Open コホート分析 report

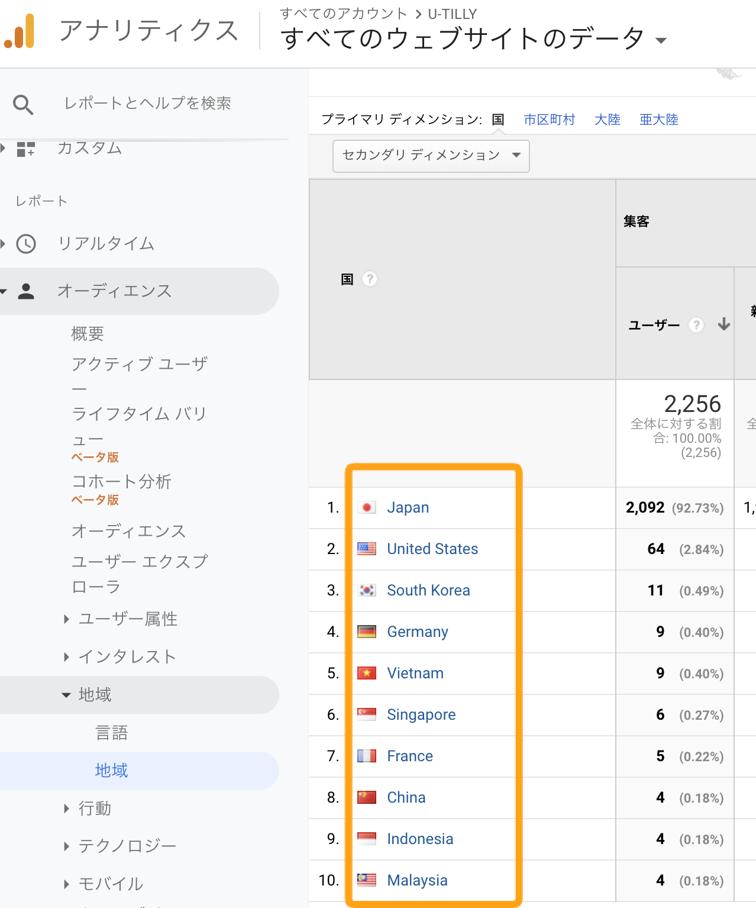click(x=121, y=482)
